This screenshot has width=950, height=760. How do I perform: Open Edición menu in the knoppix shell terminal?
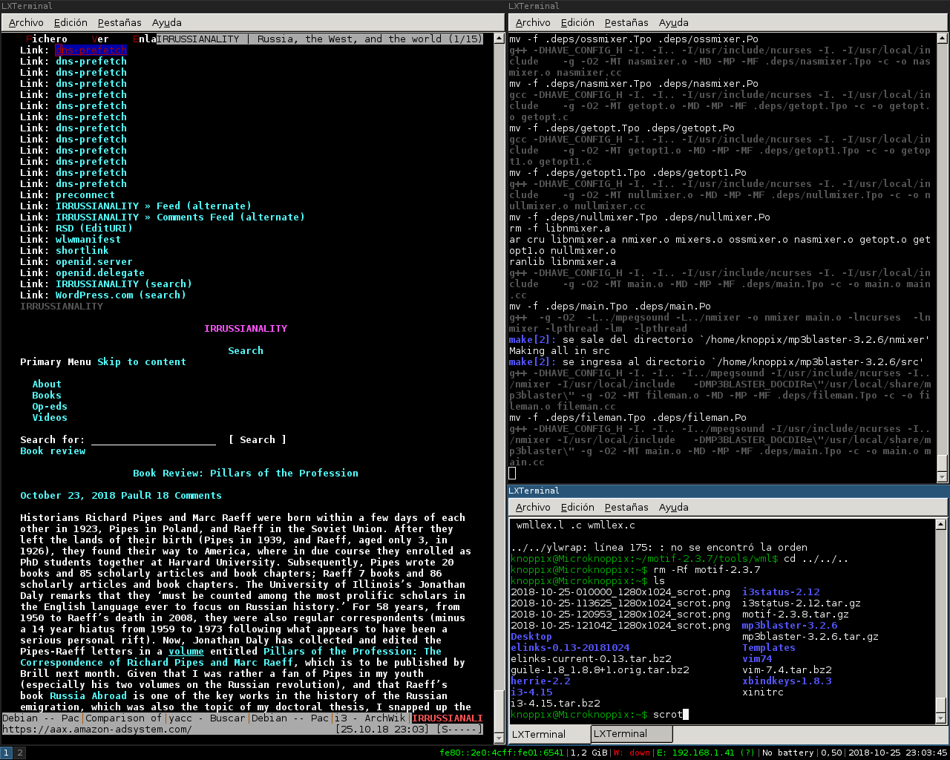point(577,507)
